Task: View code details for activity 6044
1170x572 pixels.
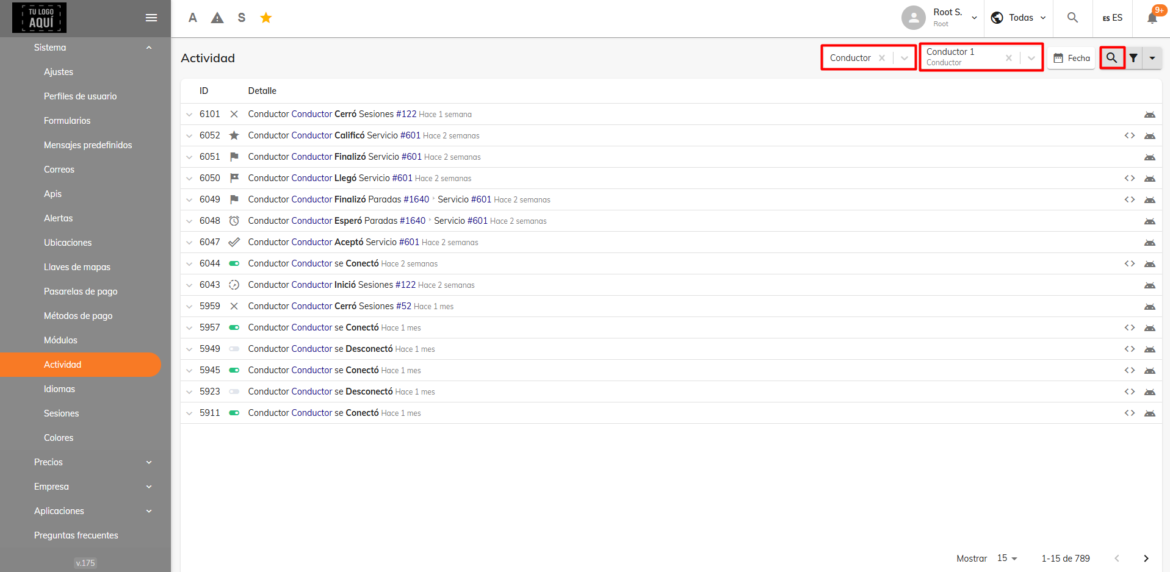Action: tap(1130, 263)
